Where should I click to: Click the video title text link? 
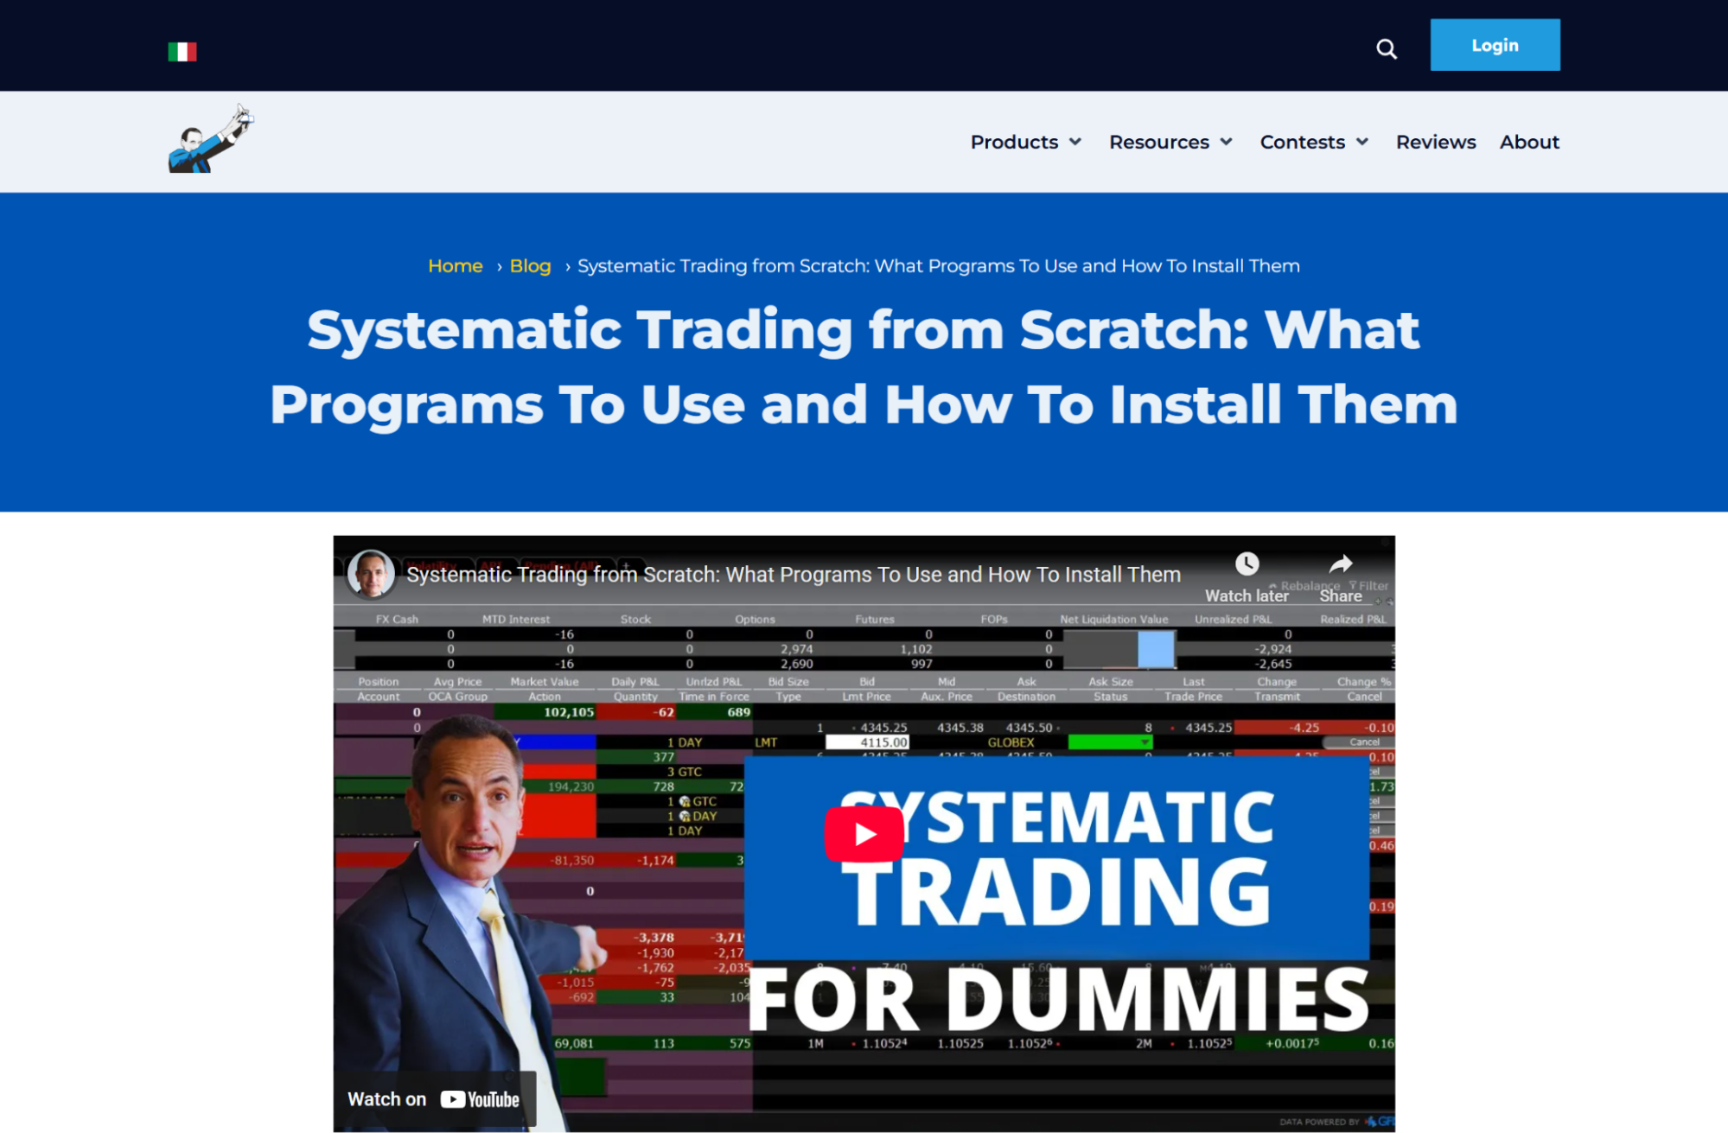coord(793,575)
